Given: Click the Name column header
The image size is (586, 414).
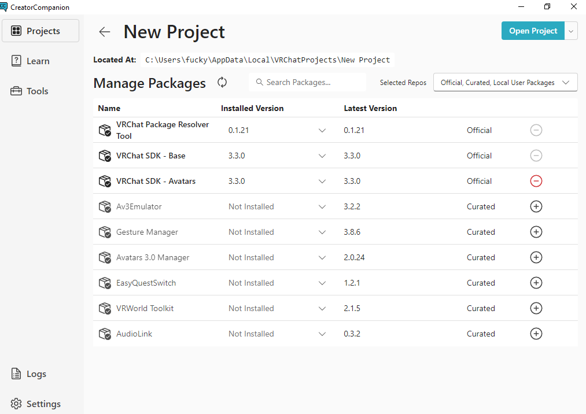Looking at the screenshot, I should (x=109, y=108).
